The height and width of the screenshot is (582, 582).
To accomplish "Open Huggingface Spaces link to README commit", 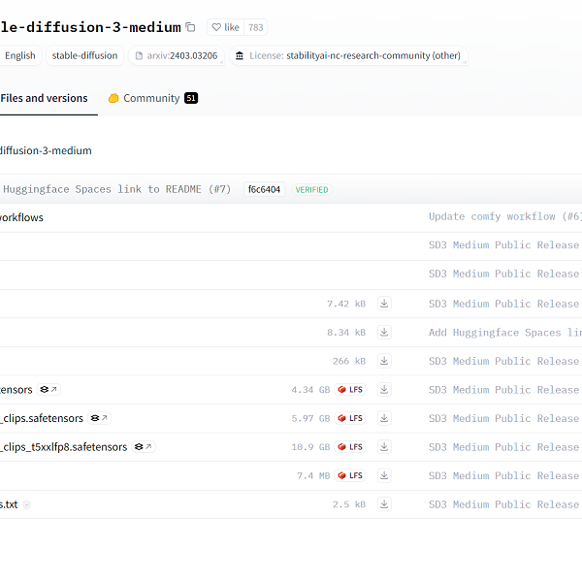I will tap(116, 189).
